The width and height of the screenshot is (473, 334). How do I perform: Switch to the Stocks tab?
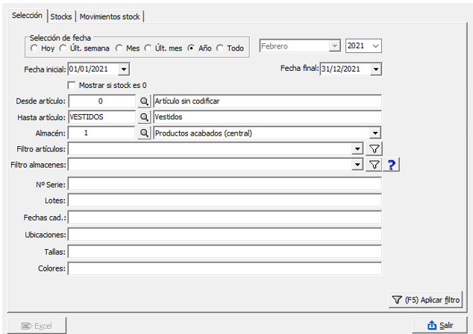pyautogui.click(x=61, y=16)
